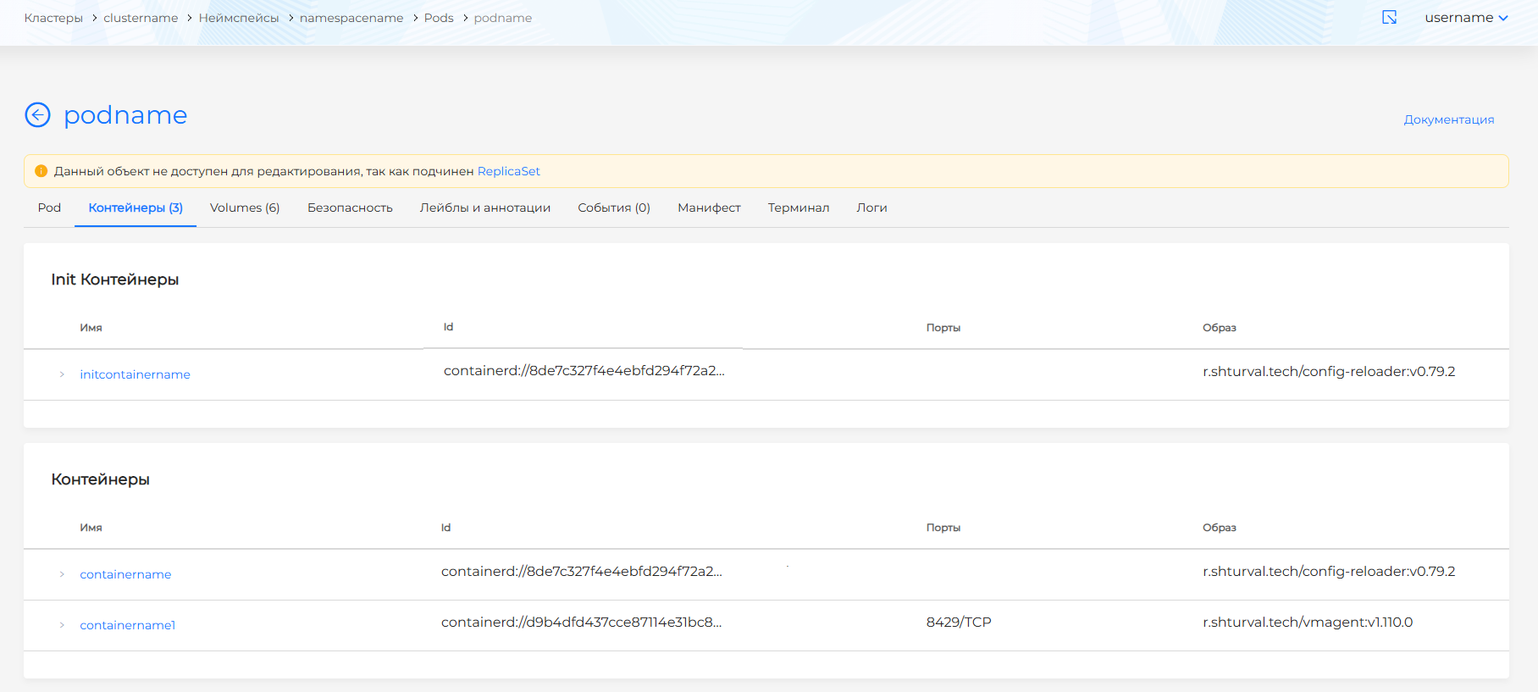
Task: Open the Лейблы и аннотации tab
Action: [484, 208]
